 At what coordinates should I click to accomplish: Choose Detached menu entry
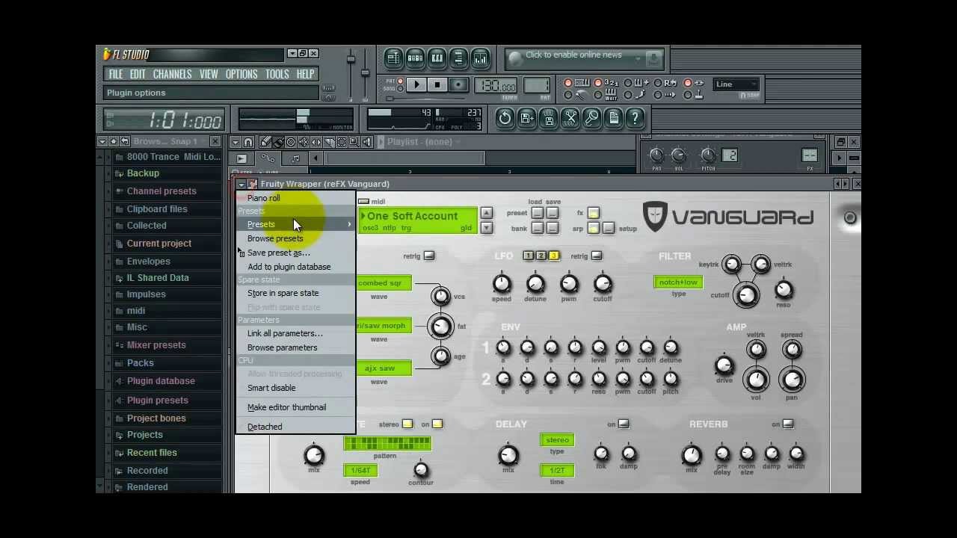point(295,427)
